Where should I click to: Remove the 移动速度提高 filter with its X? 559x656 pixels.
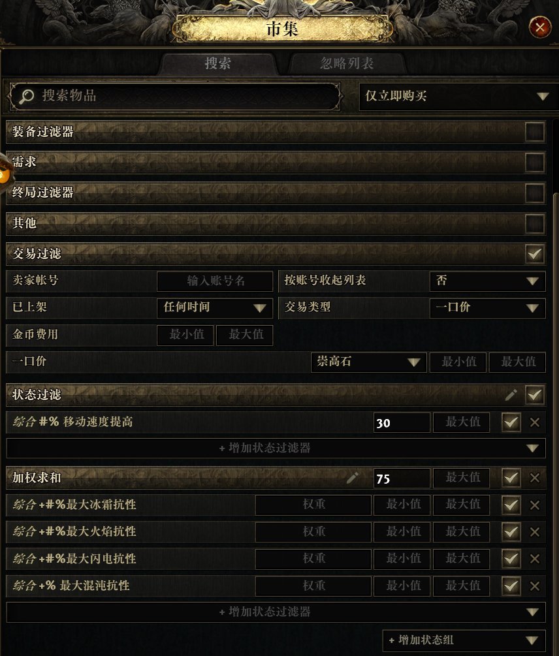[534, 422]
